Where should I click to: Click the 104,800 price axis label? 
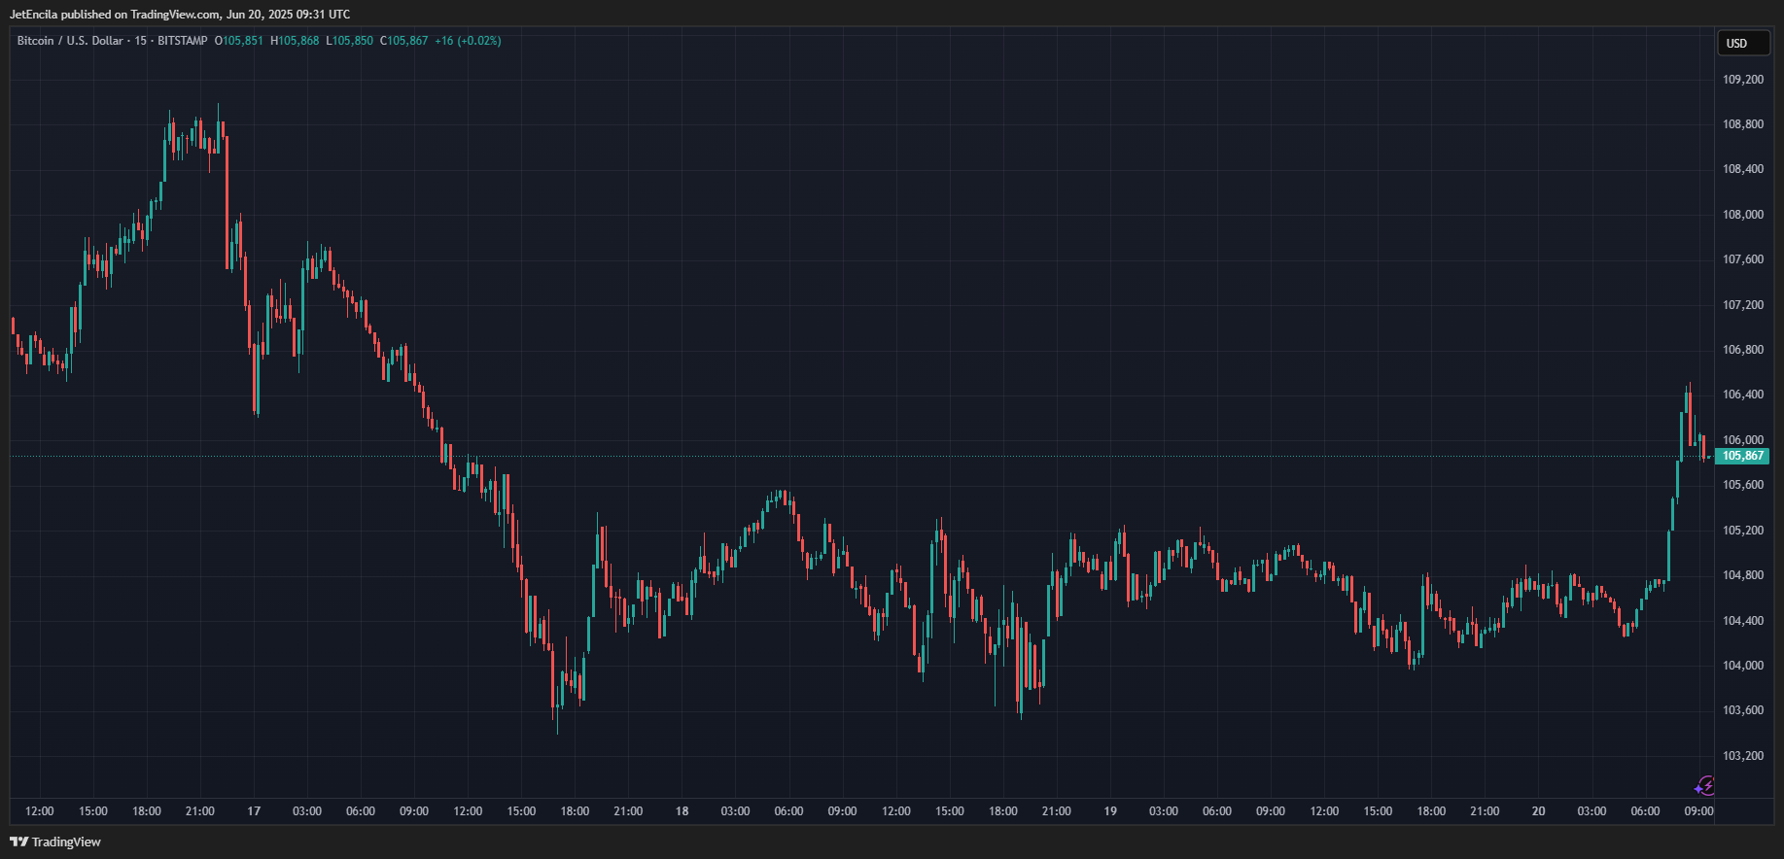tap(1743, 575)
